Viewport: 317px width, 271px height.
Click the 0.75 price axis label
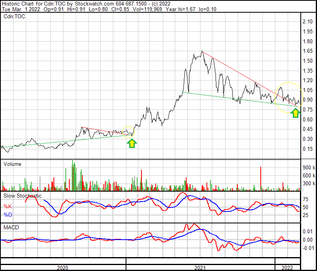pos(307,110)
